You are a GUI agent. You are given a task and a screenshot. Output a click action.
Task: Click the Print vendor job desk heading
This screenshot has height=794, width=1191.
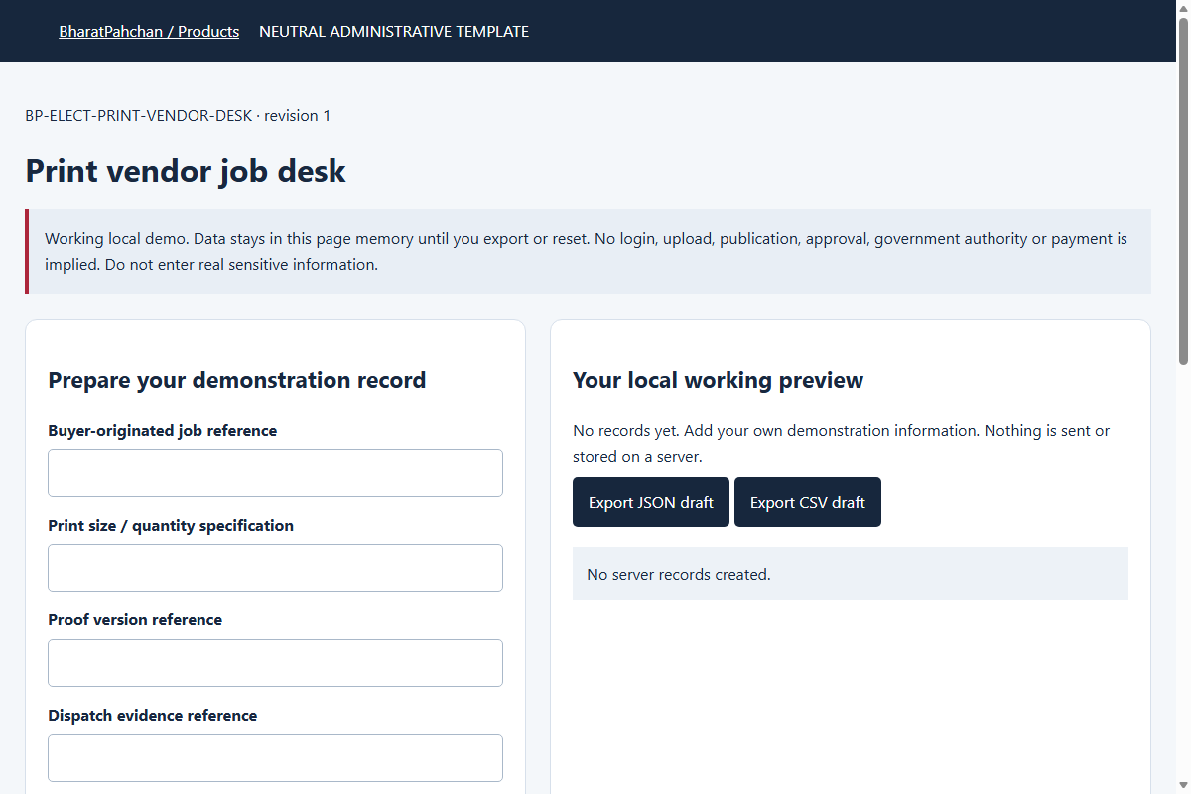(x=186, y=171)
